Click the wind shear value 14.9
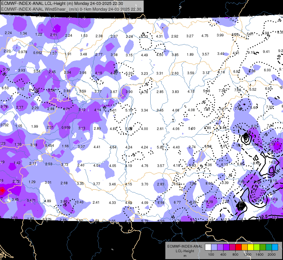The height and width of the screenshot is (260, 283). pos(274,199)
